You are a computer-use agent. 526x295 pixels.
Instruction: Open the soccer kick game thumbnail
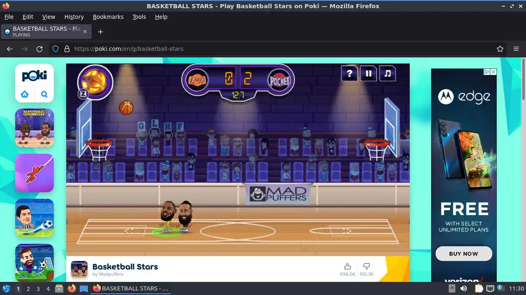[35, 218]
